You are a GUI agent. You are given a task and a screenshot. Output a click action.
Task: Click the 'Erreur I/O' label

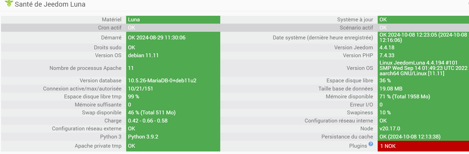[361, 105]
